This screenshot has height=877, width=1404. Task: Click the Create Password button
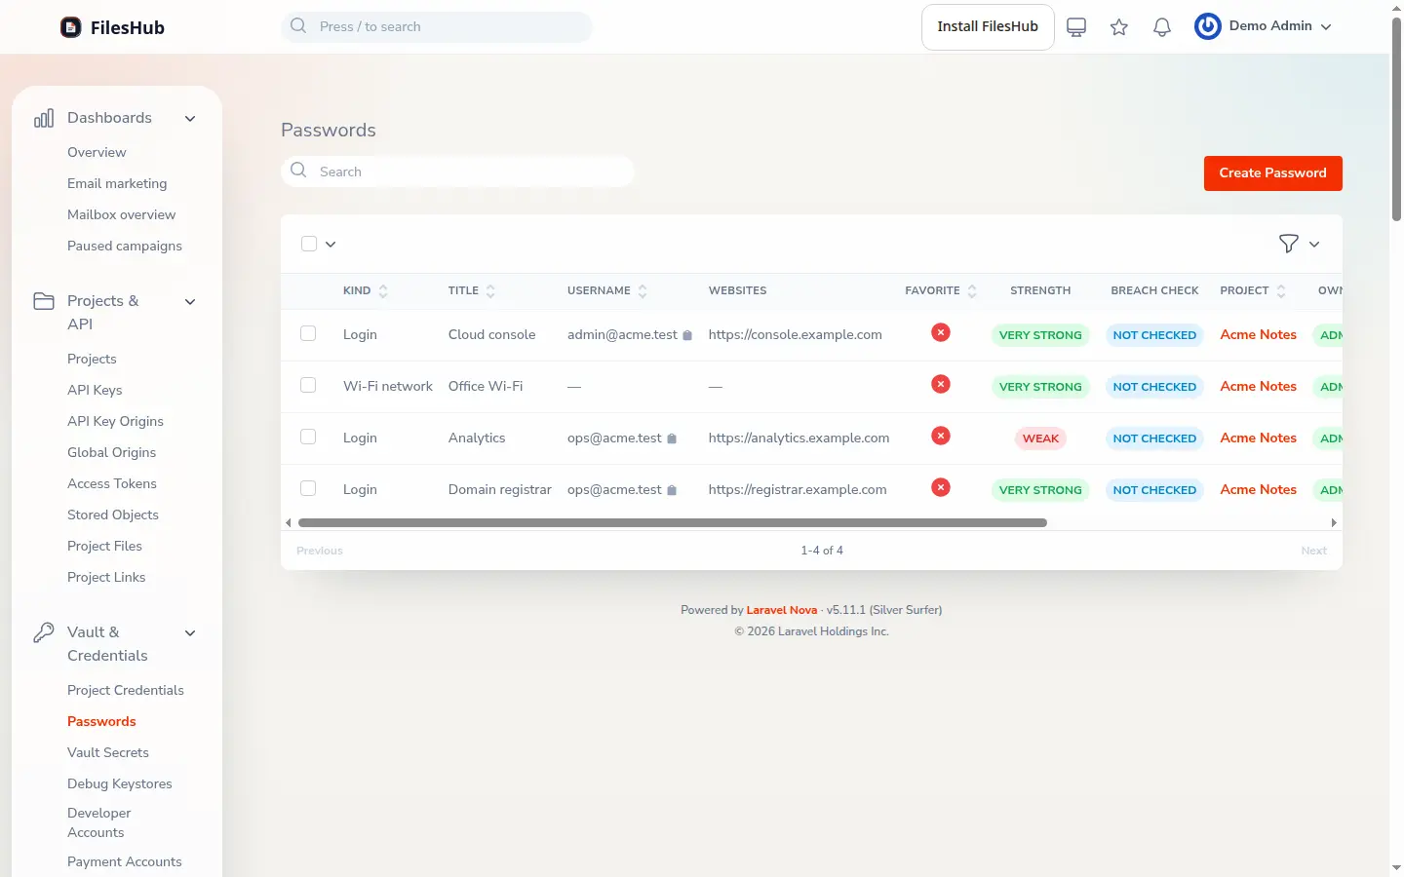1273,173
